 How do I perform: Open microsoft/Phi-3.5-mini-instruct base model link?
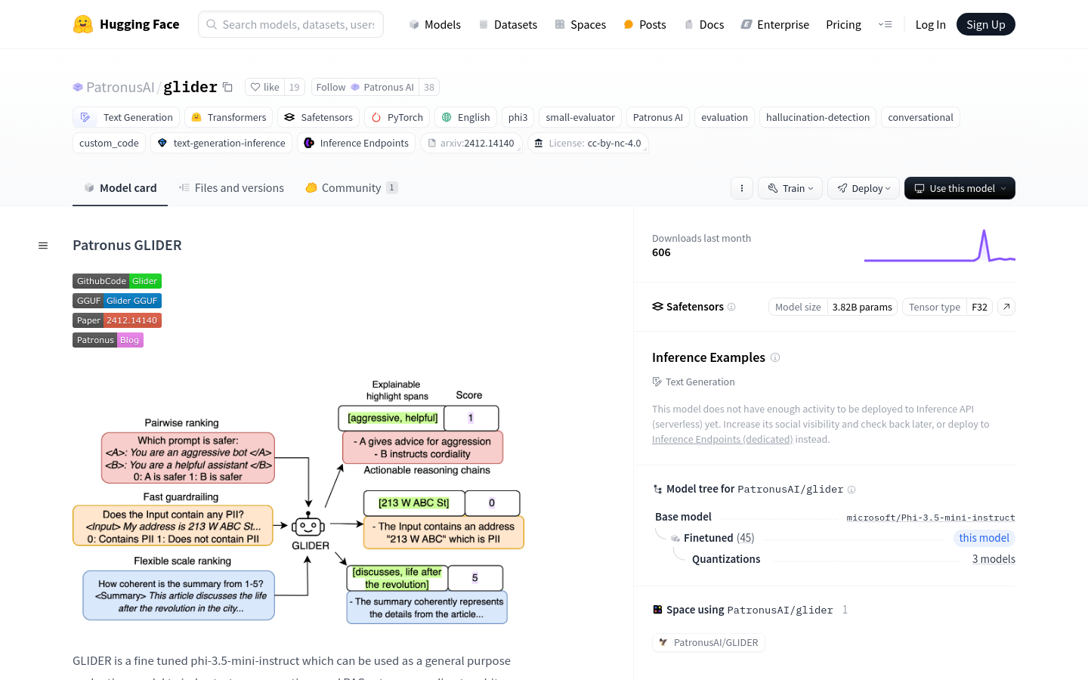click(x=931, y=518)
